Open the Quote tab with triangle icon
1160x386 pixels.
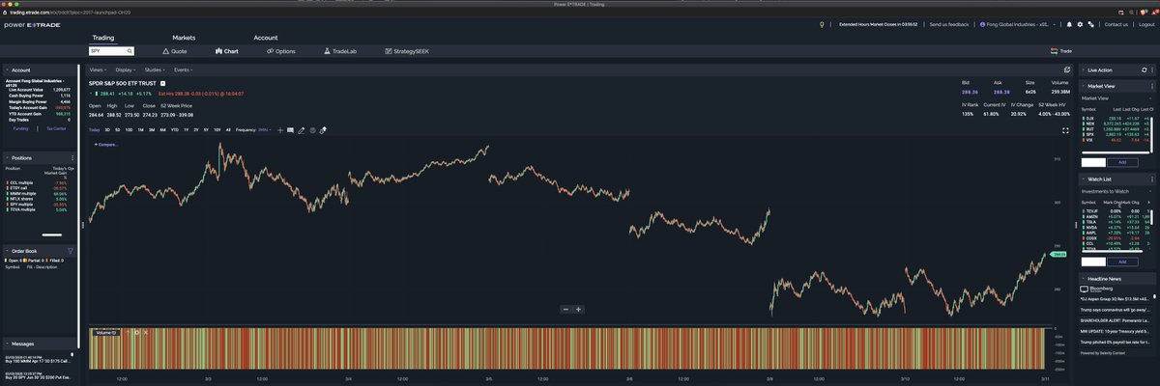(x=175, y=50)
